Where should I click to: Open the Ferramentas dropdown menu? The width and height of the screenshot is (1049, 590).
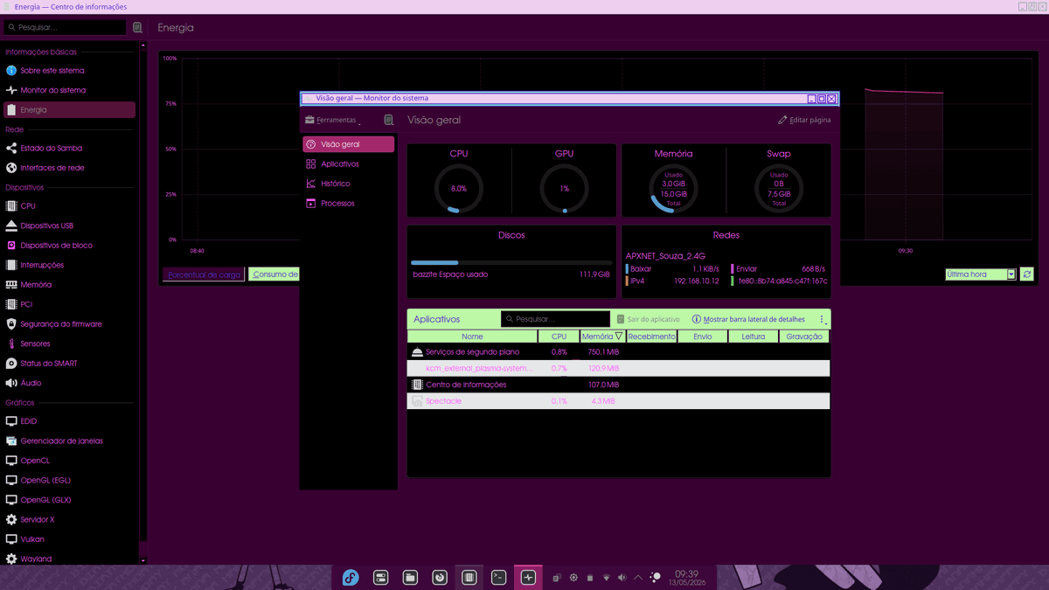[333, 120]
